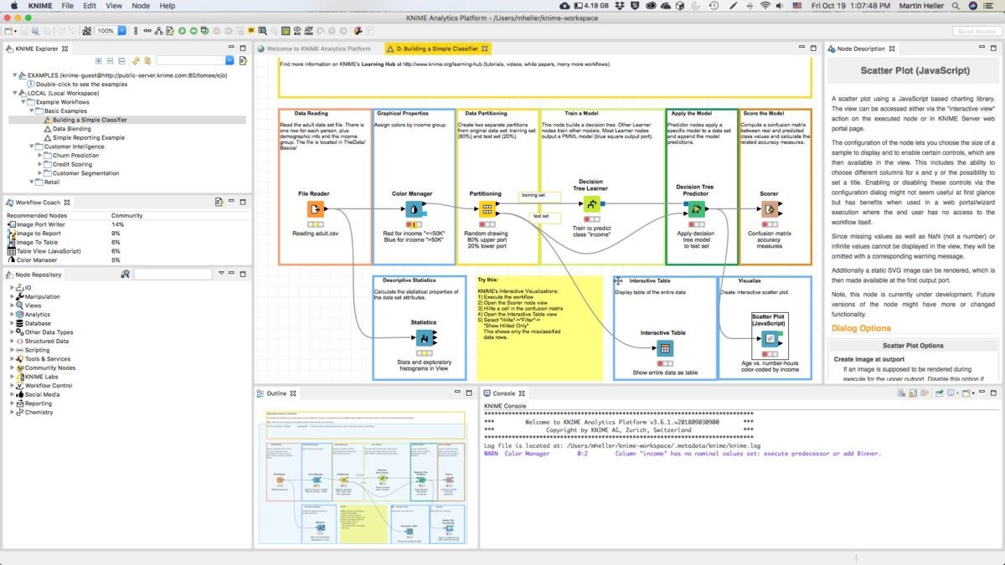The width and height of the screenshot is (1005, 565).
Task: Expand the Manipulation category
Action: [13, 296]
